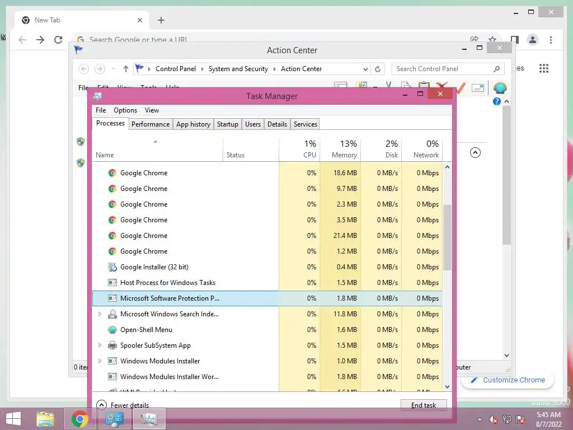The image size is (573, 430).
Task: Open a new Chrome tab with plus button
Action: pyautogui.click(x=161, y=20)
